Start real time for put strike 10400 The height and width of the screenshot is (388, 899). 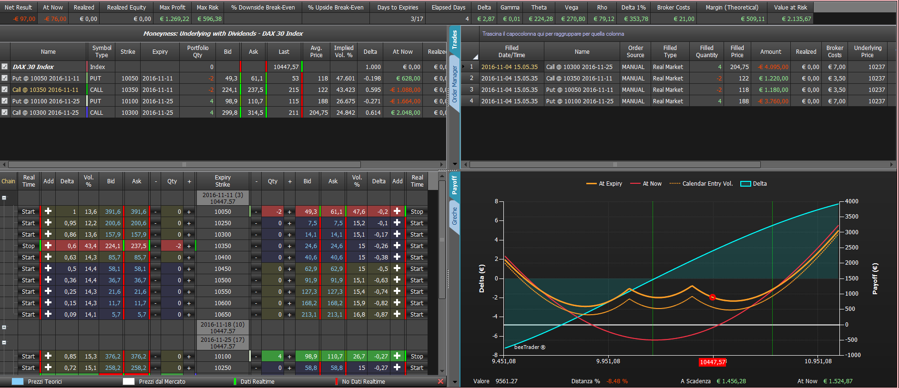[417, 258]
